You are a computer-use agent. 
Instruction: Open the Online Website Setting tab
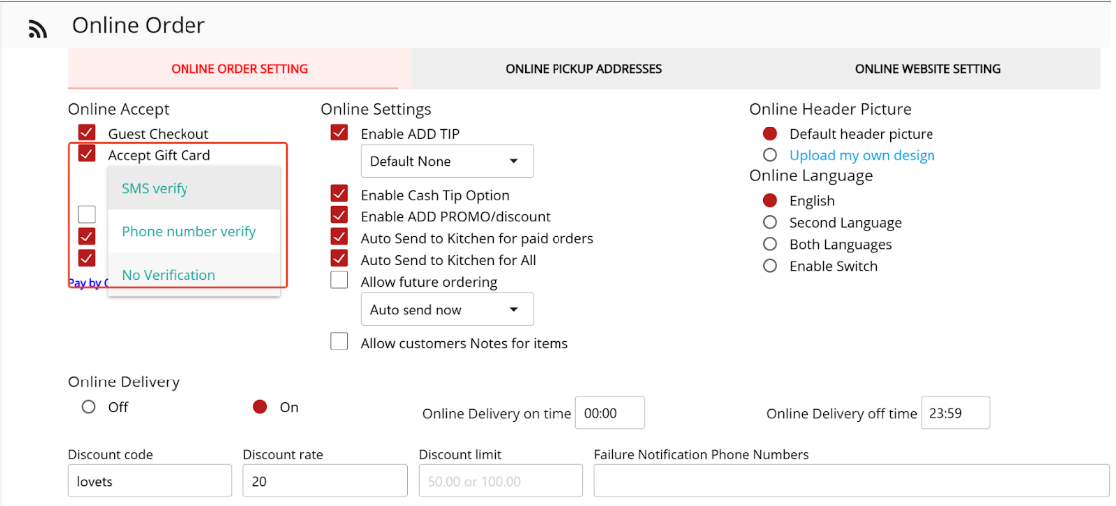coord(929,69)
